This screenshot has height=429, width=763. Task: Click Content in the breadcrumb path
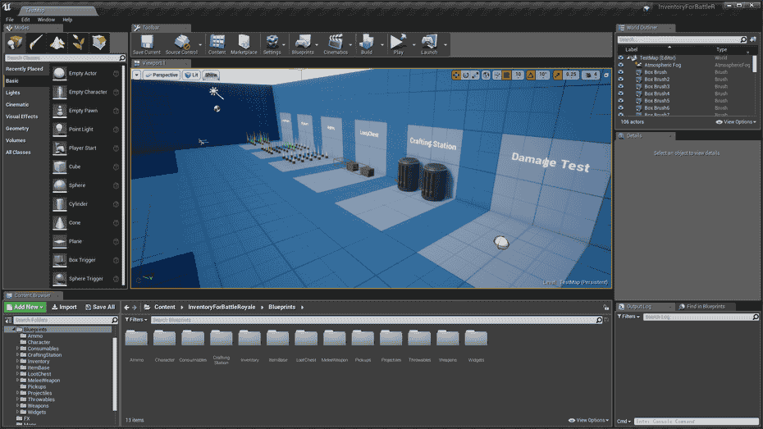click(165, 308)
